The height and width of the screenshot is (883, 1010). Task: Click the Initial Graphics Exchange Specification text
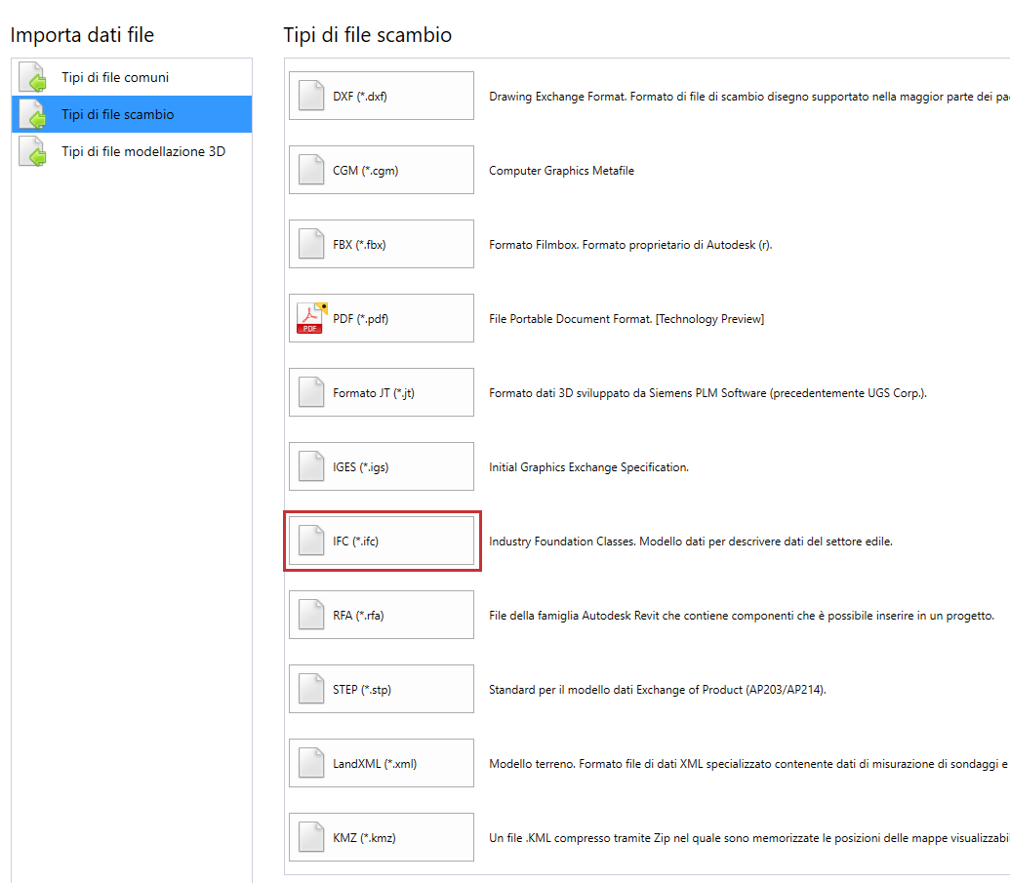(x=588, y=467)
